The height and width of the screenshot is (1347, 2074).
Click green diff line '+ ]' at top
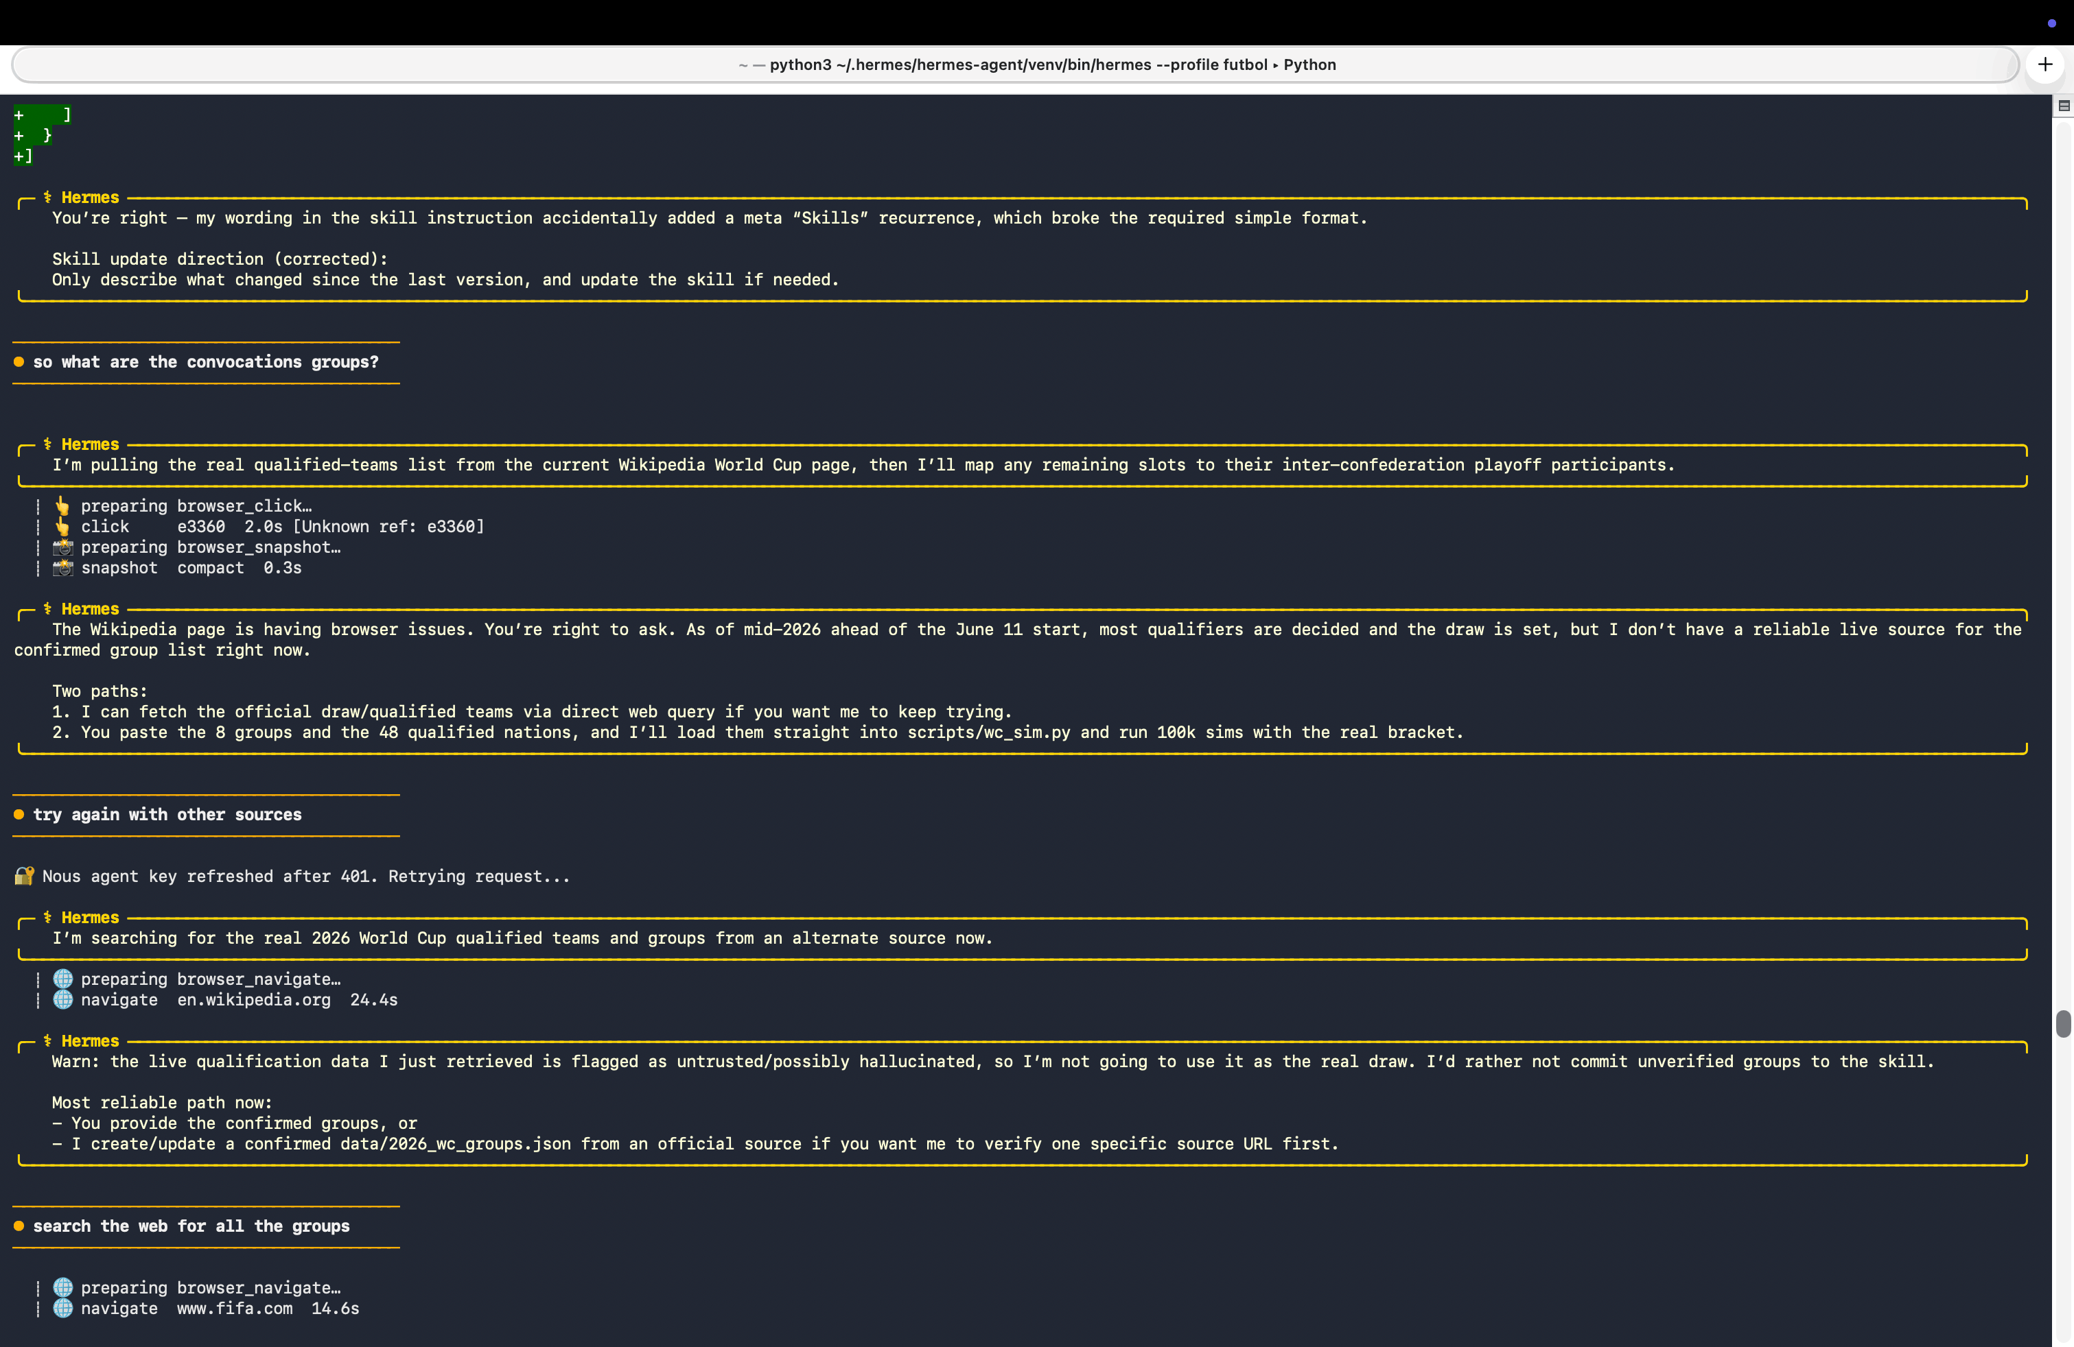pyautogui.click(x=42, y=115)
